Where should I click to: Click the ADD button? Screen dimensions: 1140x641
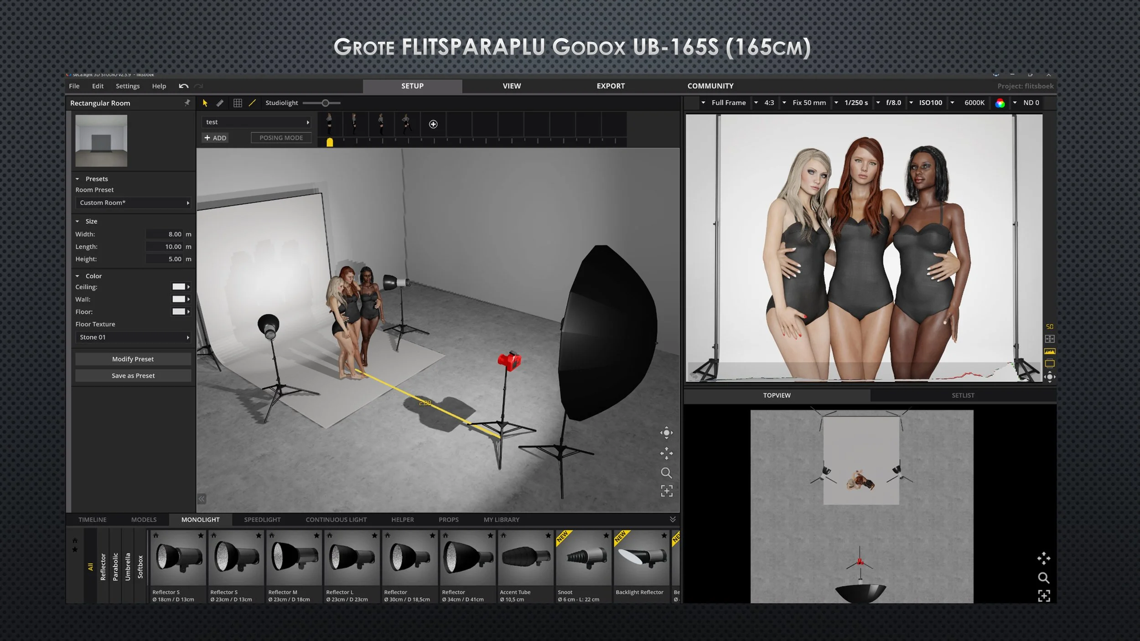tap(215, 138)
